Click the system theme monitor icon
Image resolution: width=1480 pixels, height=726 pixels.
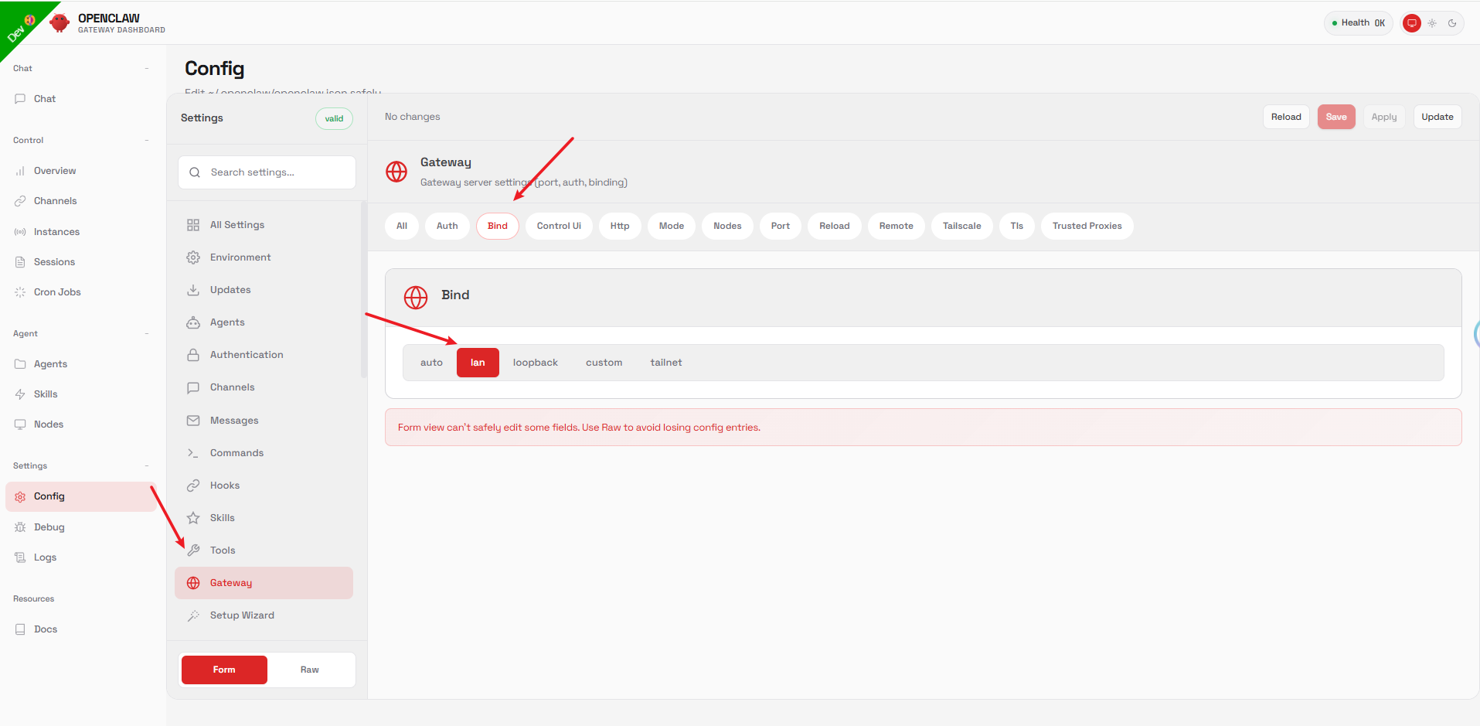tap(1412, 23)
